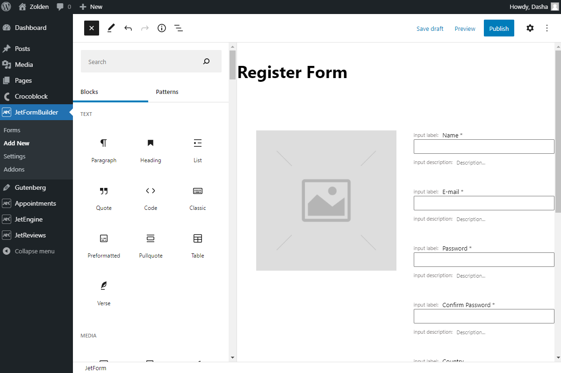Switch editing mode with the pencil icon
This screenshot has width=561, height=373.
click(111, 28)
